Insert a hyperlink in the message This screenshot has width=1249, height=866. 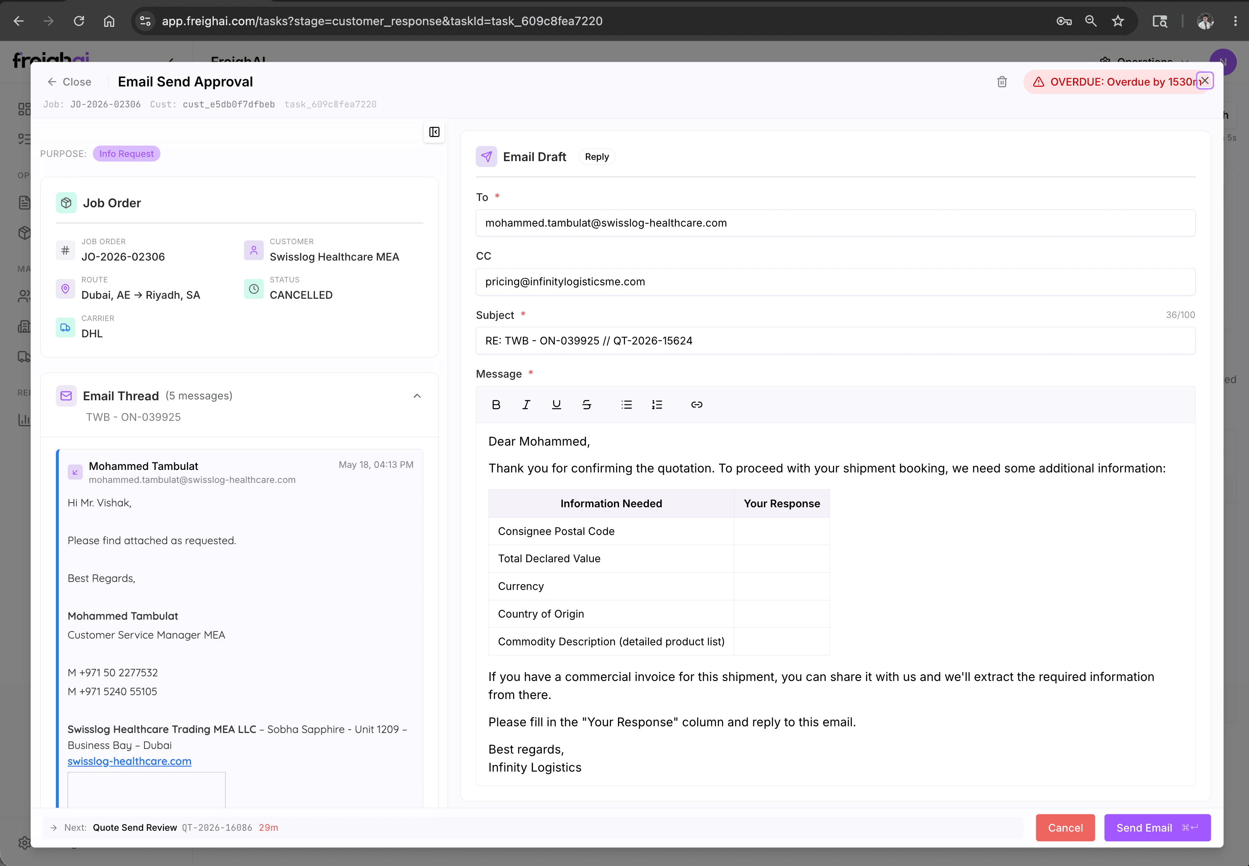697,405
